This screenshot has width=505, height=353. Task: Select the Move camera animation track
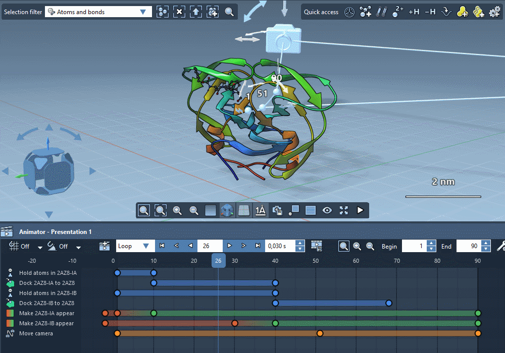point(36,333)
